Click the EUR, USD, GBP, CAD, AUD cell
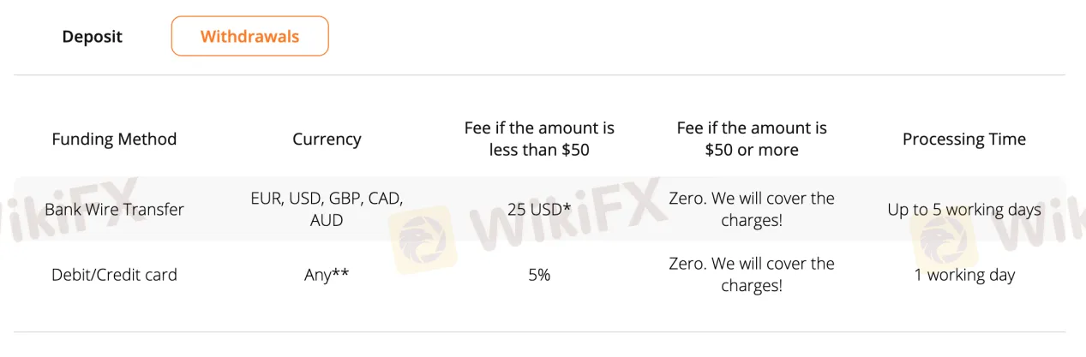Viewport: 1086px width, 357px height. point(327,209)
